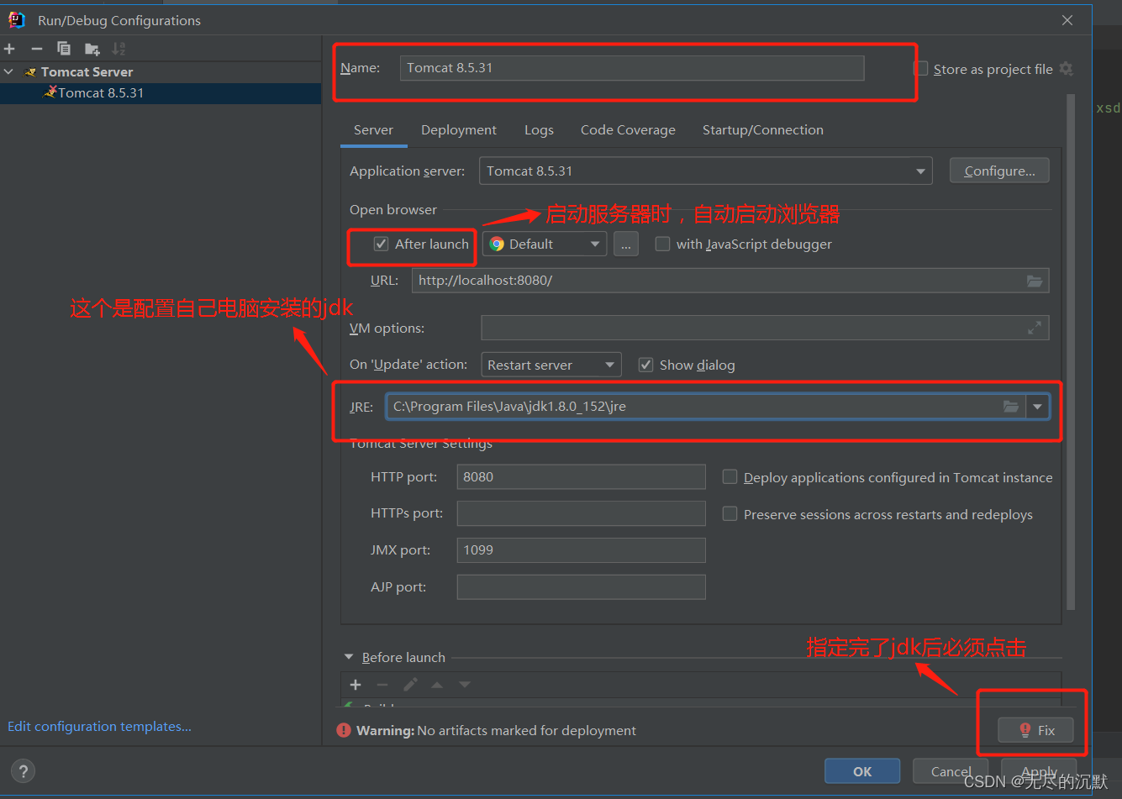Open gear settings next to Store as project file
Viewport: 1122px width, 799px height.
(x=1067, y=69)
